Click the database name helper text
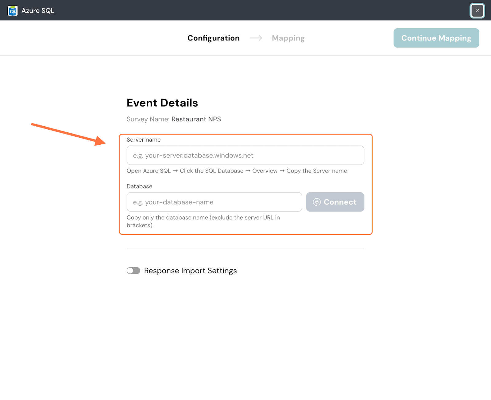The width and height of the screenshot is (491, 400). pos(203,221)
